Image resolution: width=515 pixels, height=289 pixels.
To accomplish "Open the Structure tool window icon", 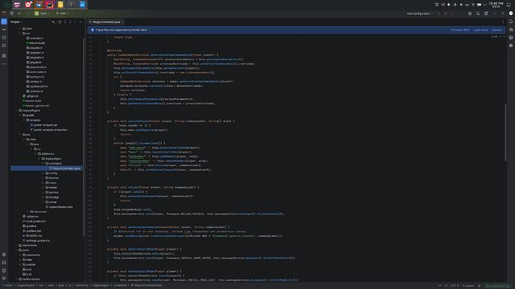I will 4,56.
